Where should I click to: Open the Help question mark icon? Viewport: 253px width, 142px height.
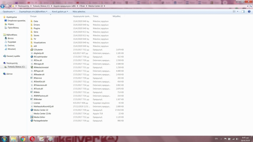pyautogui.click(x=249, y=11)
